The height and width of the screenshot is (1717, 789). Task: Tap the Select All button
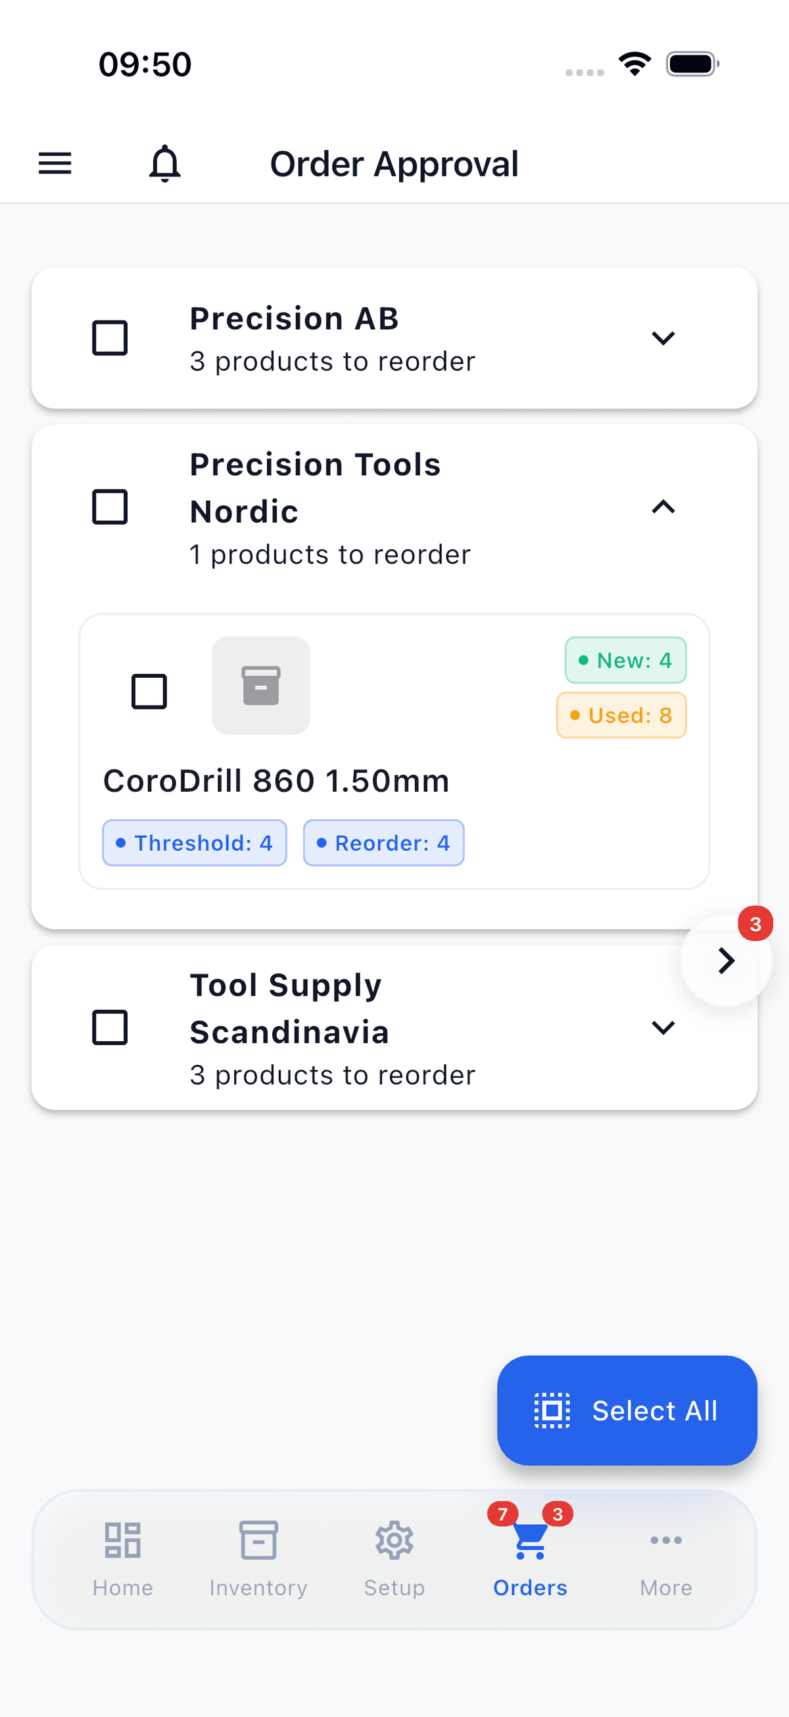(x=627, y=1410)
